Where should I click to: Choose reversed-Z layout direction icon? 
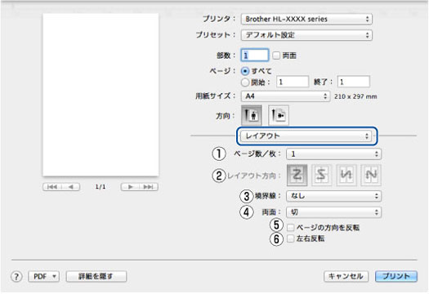pyautogui.click(x=321, y=175)
